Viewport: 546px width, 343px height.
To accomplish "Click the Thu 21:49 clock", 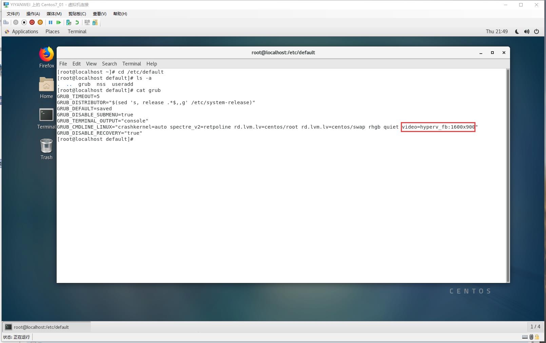I will coord(496,32).
